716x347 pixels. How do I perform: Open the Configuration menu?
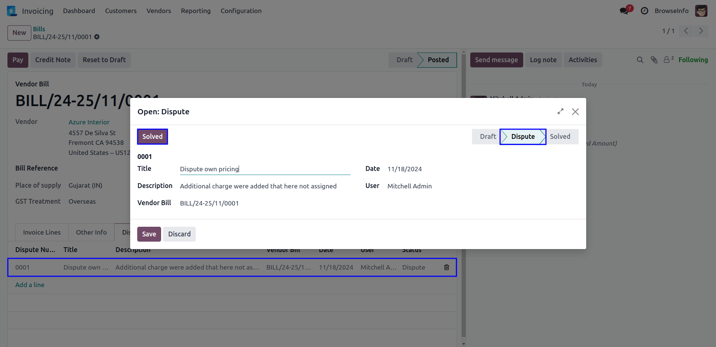tap(241, 11)
